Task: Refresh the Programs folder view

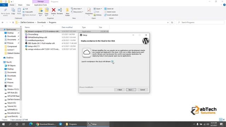Action: click(x=172, y=23)
